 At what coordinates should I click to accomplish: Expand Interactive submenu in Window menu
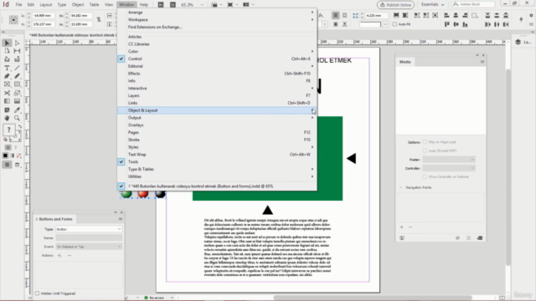(x=217, y=88)
